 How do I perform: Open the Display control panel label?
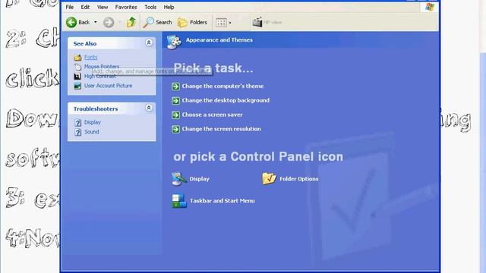pyautogui.click(x=199, y=179)
